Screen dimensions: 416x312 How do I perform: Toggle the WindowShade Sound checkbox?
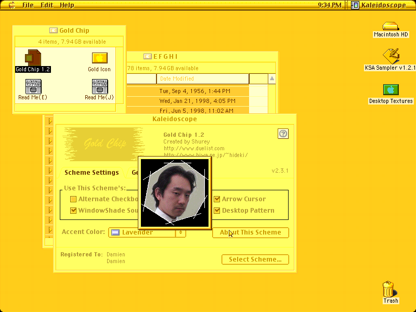[x=73, y=211]
